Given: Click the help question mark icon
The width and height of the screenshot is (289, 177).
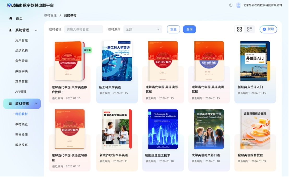Looking at the screenshot, I should (x=231, y=5).
